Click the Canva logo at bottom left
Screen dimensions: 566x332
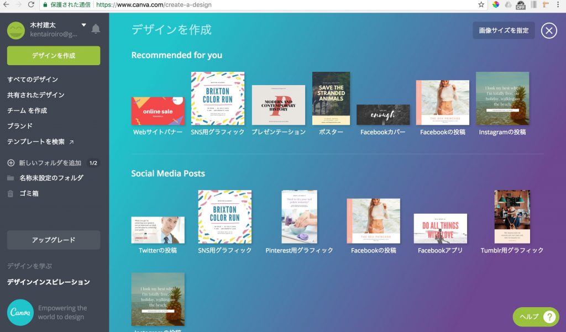[x=20, y=313]
